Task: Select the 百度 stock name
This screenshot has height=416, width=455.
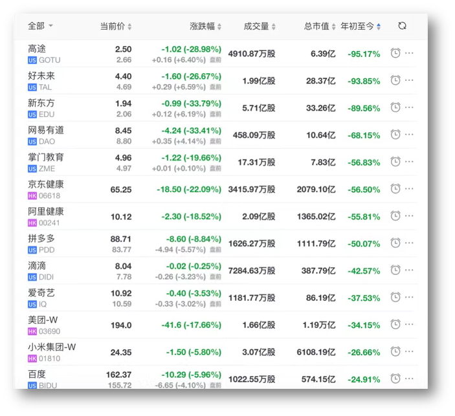Action: point(37,374)
